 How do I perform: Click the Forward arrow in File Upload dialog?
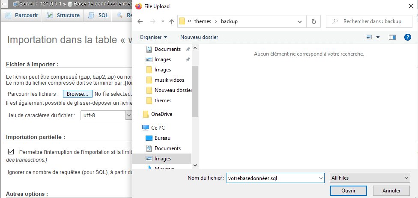tap(153, 21)
